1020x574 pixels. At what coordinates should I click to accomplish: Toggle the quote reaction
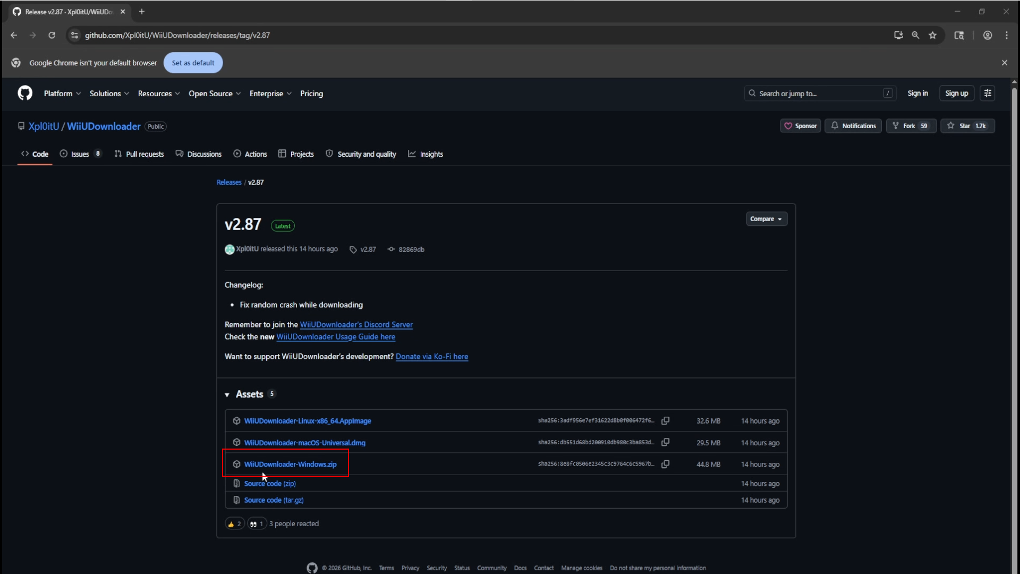(256, 524)
